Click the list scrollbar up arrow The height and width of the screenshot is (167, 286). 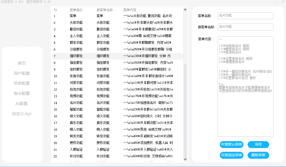tap(185, 9)
